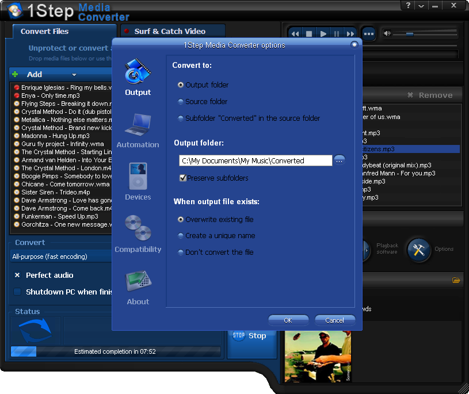This screenshot has height=394, width=469.
Task: Click the title bar down-chevron button
Action: 421,5
